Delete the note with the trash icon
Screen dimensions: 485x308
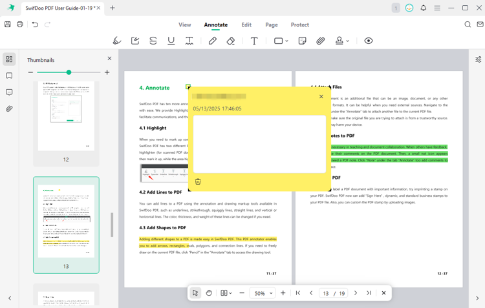[x=198, y=181]
